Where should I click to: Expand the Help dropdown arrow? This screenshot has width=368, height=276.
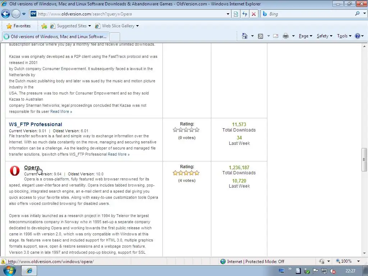click(363, 36)
